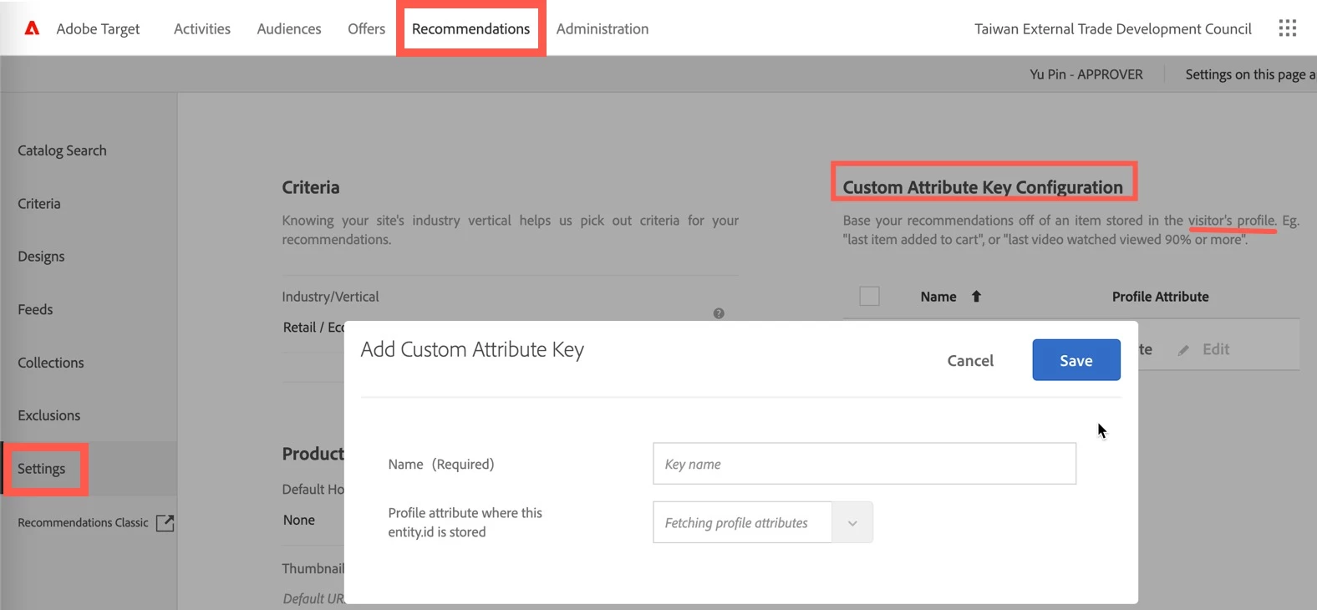Click the 'Settings on this page' text

[1250, 74]
